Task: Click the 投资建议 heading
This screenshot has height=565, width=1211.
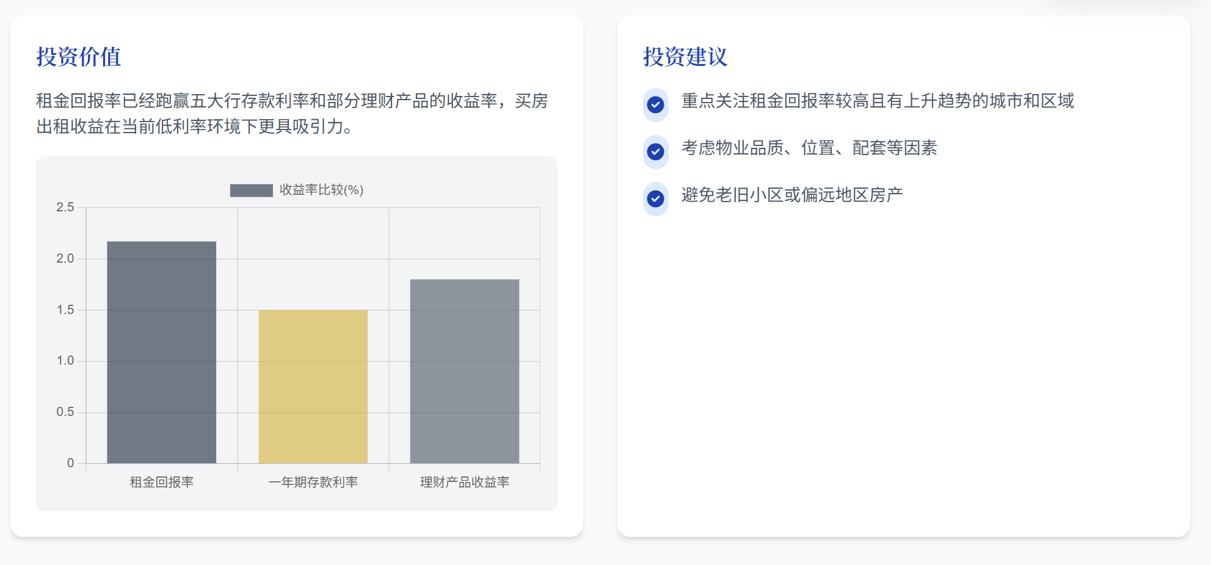Action: click(685, 57)
